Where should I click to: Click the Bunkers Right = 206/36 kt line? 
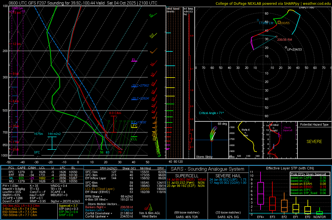point(109,207)
